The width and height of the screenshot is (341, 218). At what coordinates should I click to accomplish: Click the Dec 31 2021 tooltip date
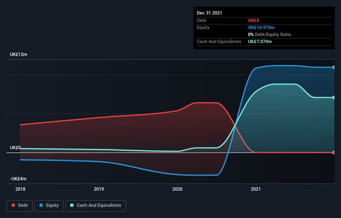coord(209,13)
